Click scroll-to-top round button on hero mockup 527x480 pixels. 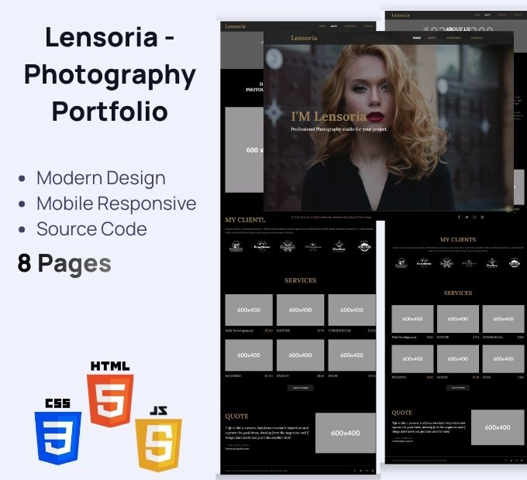pyautogui.click(x=508, y=209)
